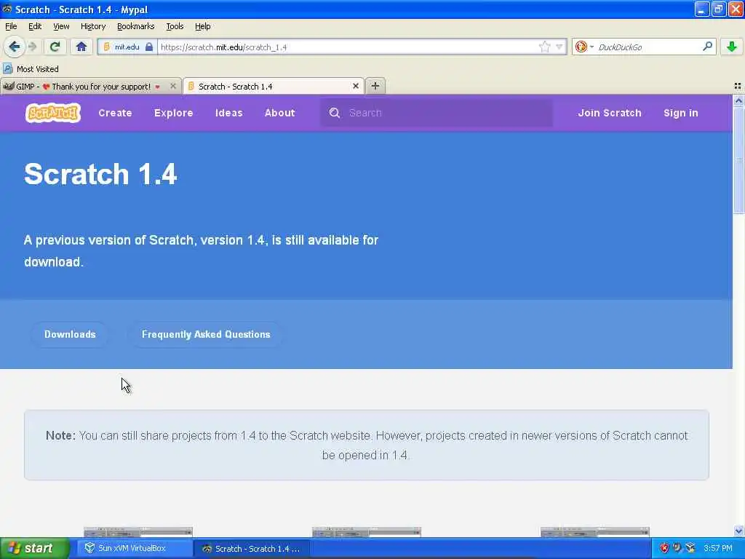
Task: Open the Tools menu
Action: coord(175,26)
